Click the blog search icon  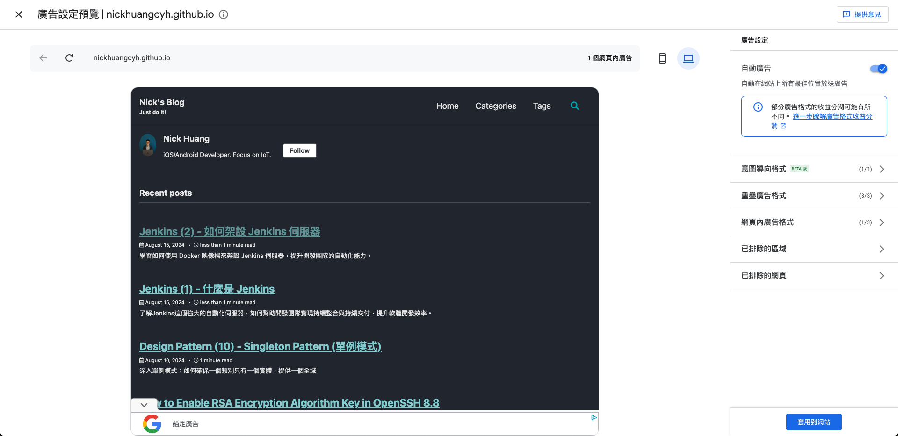pyautogui.click(x=575, y=106)
